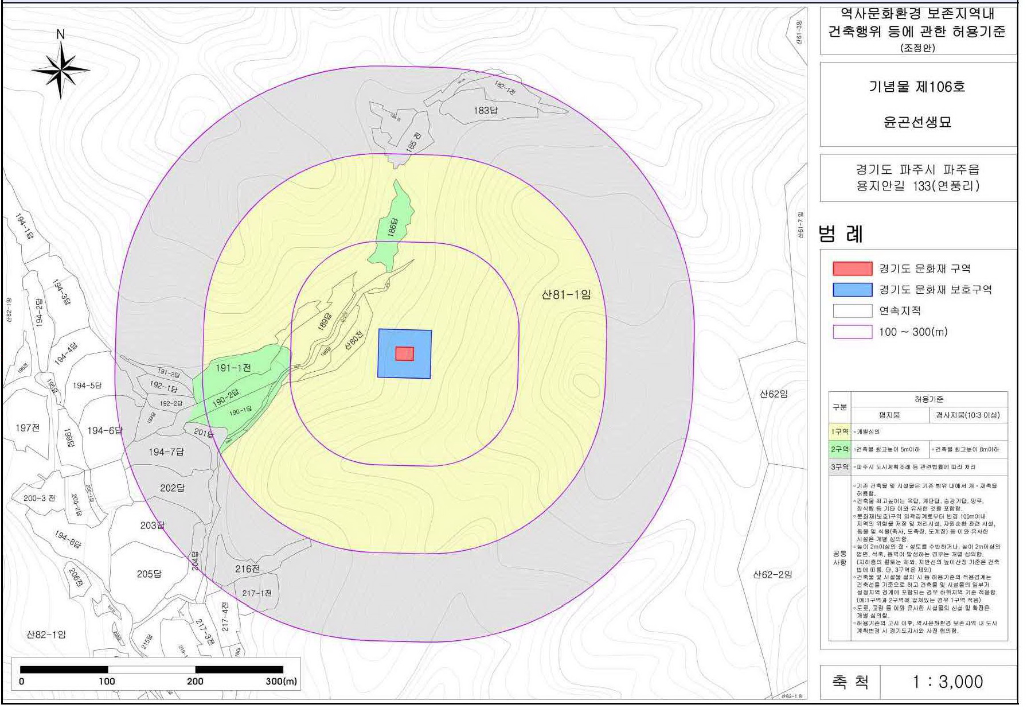The image size is (1031, 716).
Task: Click the 산62임 parcel label
Action: (x=774, y=394)
